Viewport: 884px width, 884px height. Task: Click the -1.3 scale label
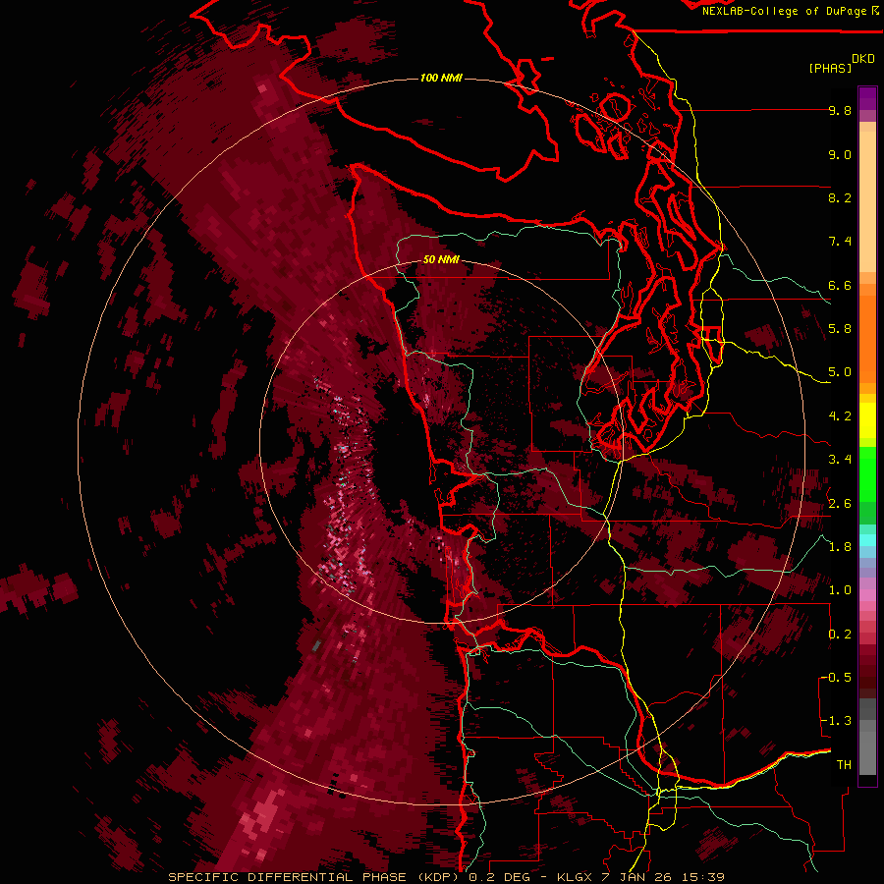pos(836,721)
